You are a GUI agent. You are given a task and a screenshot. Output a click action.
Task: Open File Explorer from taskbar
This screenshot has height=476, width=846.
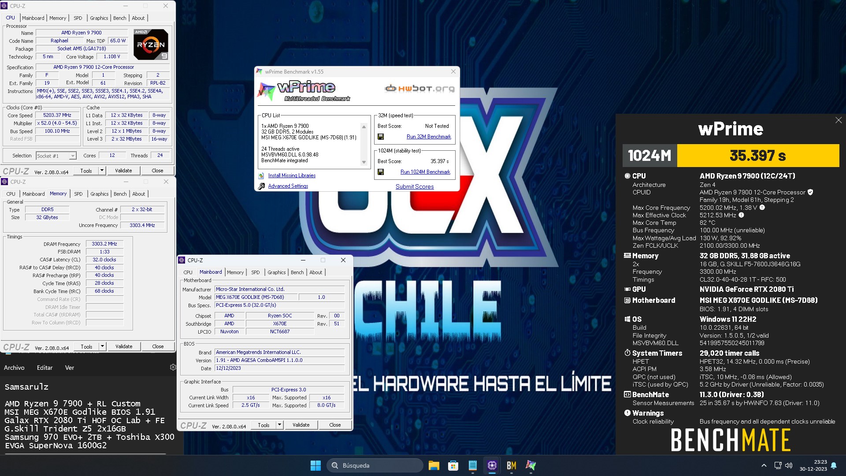[434, 465]
